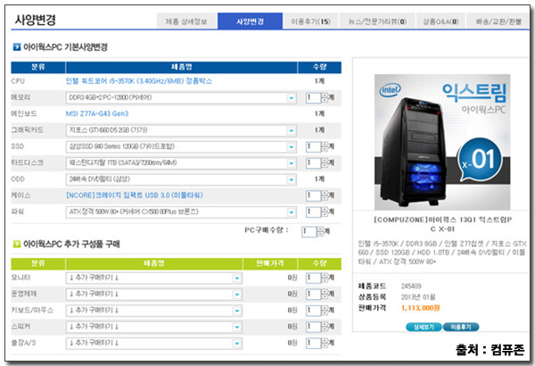Click the 하드디스크 quantity input field
The image size is (535, 366).
tap(313, 163)
